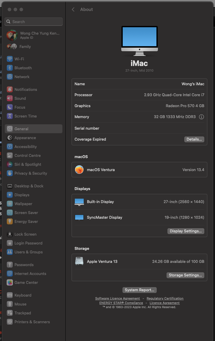Click the macOS Ventura logo icon
The height and width of the screenshot is (341, 215).
pos(79,170)
